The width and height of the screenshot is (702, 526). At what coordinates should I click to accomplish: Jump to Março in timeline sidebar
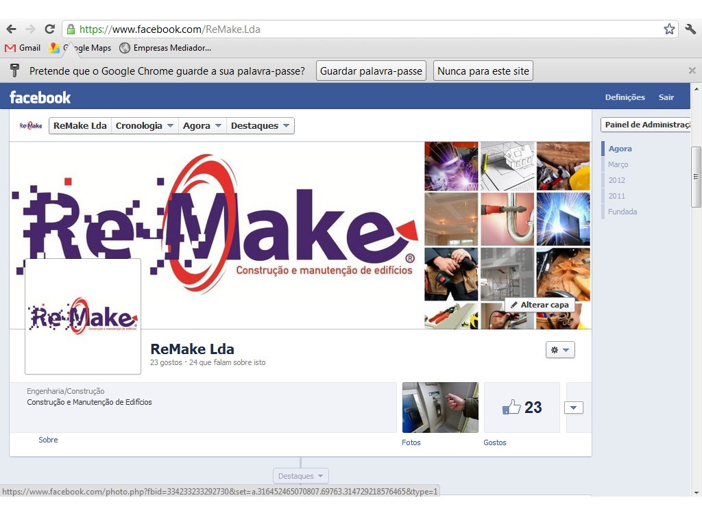(618, 164)
